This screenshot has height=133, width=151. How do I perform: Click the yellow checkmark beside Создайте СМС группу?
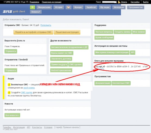point(9,92)
